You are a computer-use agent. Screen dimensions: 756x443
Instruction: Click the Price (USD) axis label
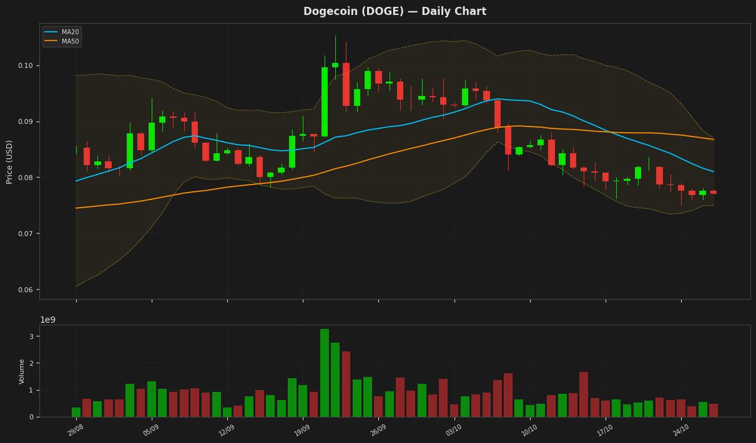(9, 162)
